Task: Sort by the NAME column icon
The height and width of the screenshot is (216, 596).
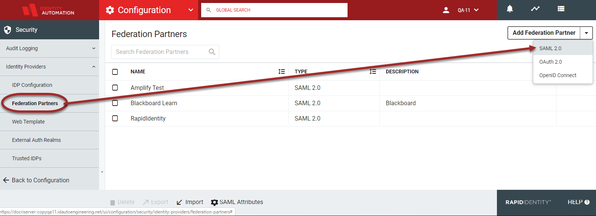Action: (281, 72)
